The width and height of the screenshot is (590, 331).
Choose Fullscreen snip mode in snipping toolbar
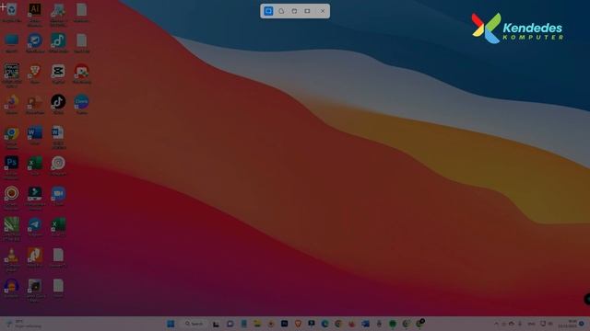(x=307, y=11)
